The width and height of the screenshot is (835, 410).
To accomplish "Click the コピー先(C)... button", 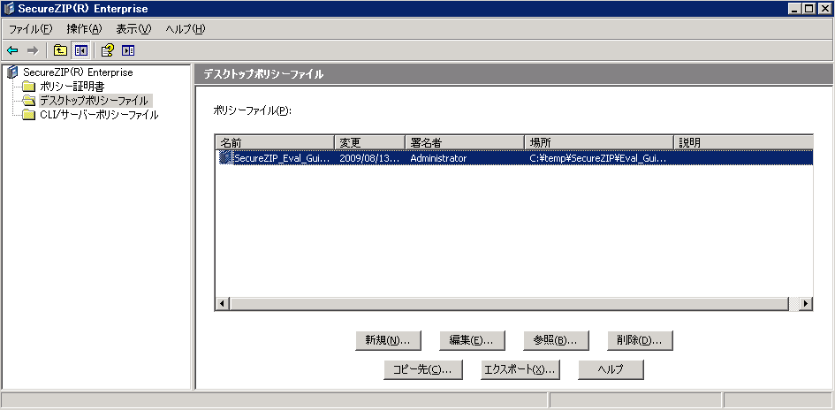I will click(x=423, y=369).
